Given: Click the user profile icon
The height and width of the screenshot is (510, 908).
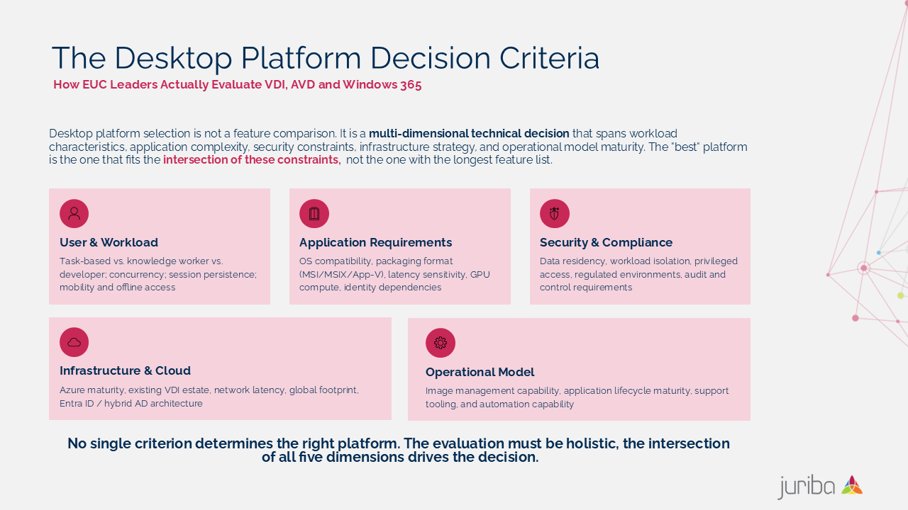Looking at the screenshot, I should (74, 214).
